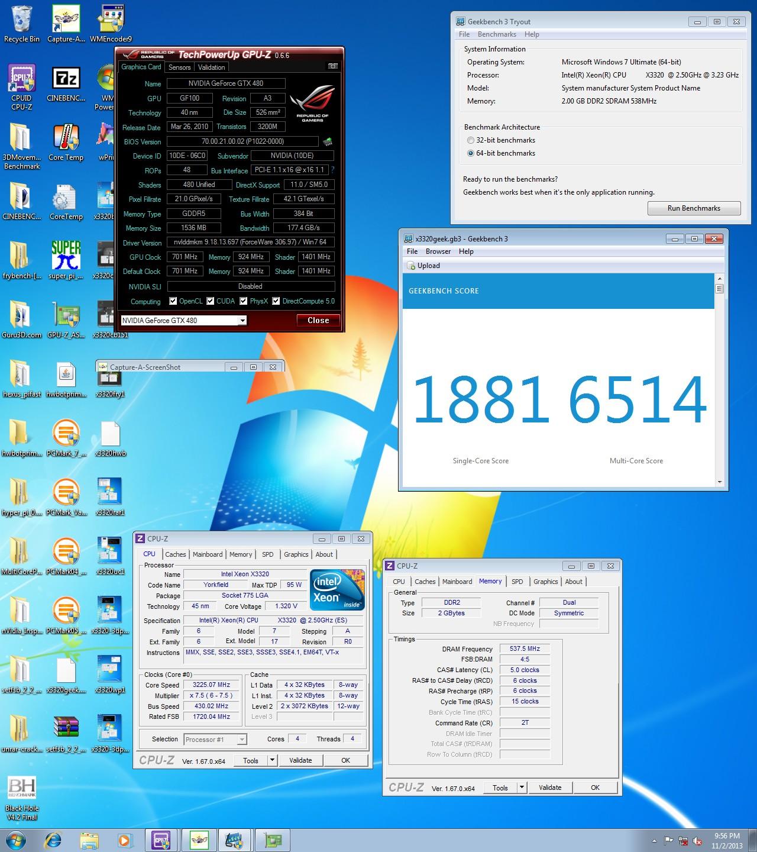Screen dimensions: 757x852
Task: Switch to GPU-Z taskbar button
Action: [273, 840]
